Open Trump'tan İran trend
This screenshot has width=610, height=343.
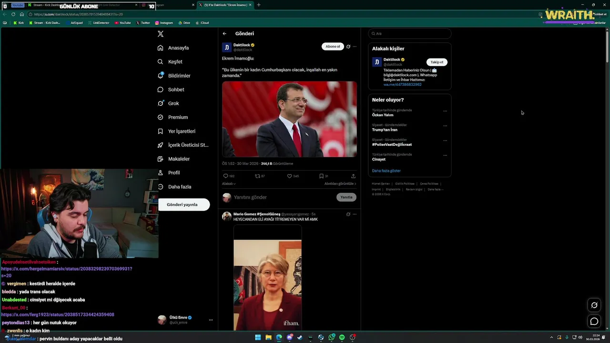click(x=385, y=130)
